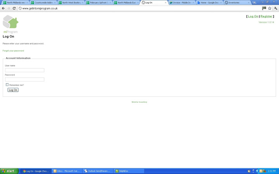The height and width of the screenshot is (174, 279).
Task: Click into the Password field
Action: coord(24,79)
